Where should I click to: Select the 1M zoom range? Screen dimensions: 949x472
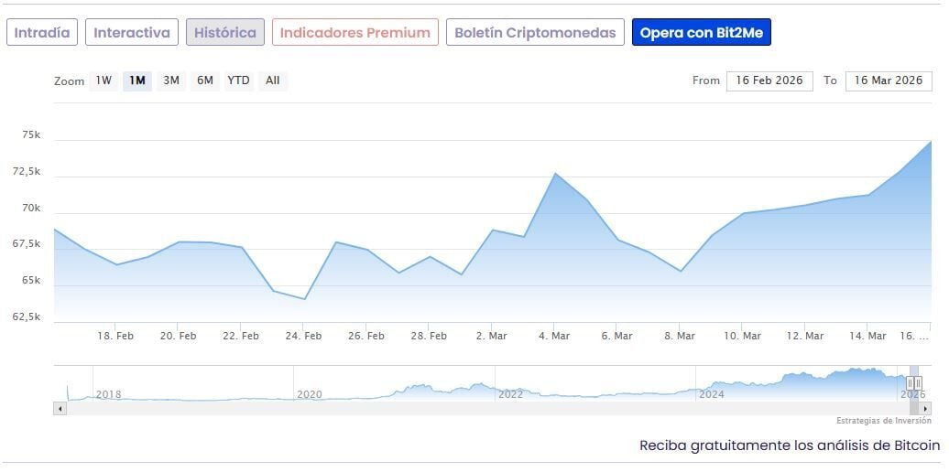coord(137,80)
